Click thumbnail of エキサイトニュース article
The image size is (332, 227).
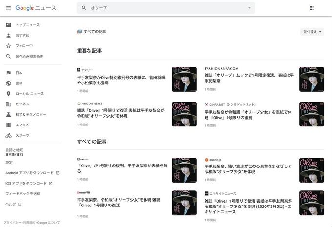tap(311, 203)
